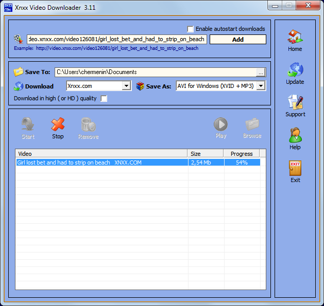The width and height of the screenshot is (324, 306).
Task: Toggle Download in high quality checkbox
Action: pyautogui.click(x=104, y=98)
